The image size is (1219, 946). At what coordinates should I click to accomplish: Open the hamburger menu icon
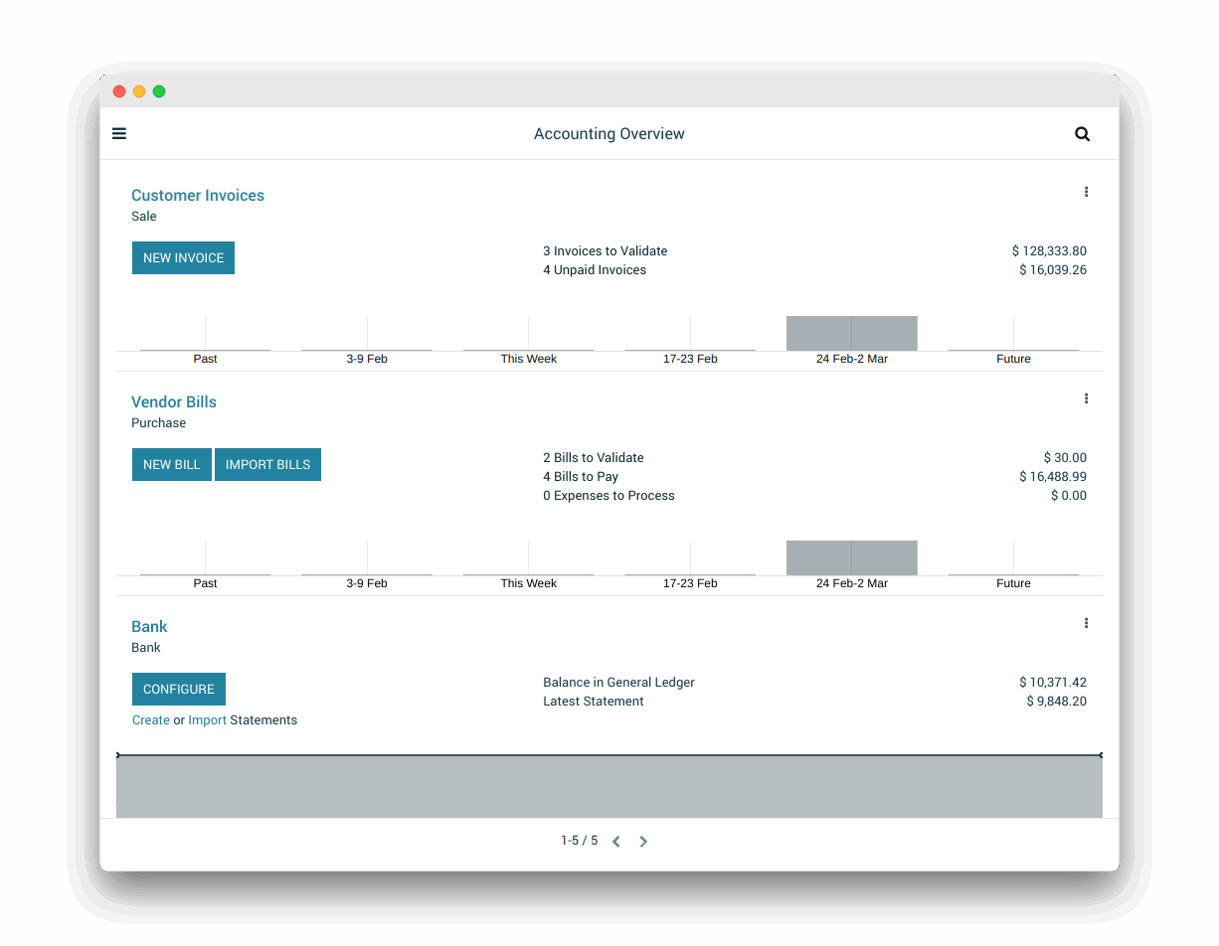click(x=119, y=133)
